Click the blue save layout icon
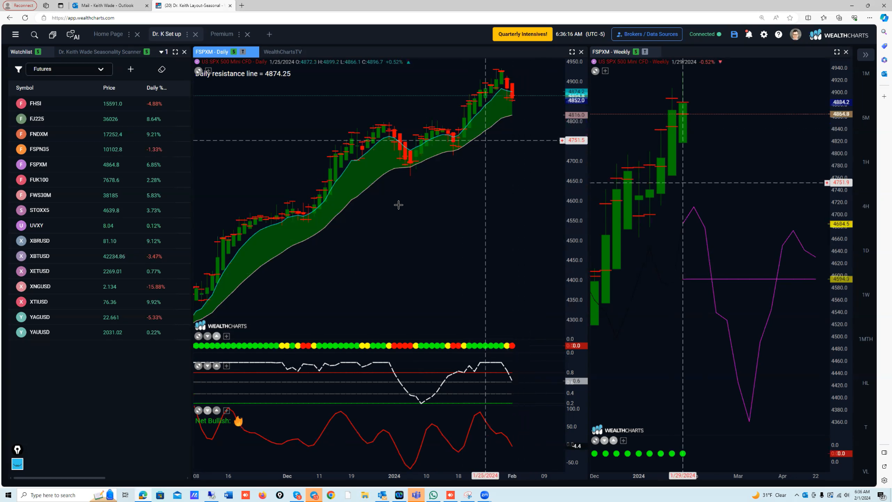 (734, 34)
